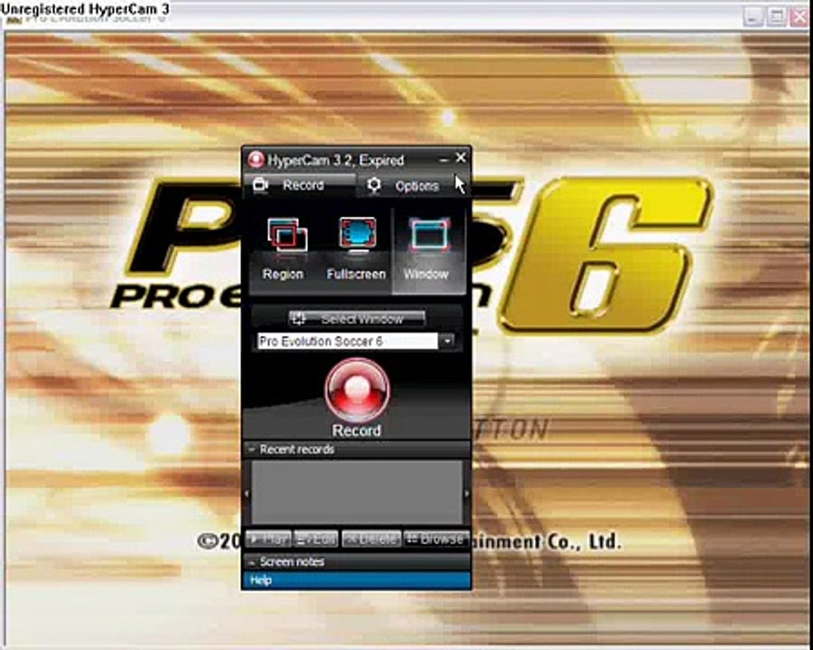The height and width of the screenshot is (650, 813).
Task: Click the Browse button
Action: pos(436,540)
